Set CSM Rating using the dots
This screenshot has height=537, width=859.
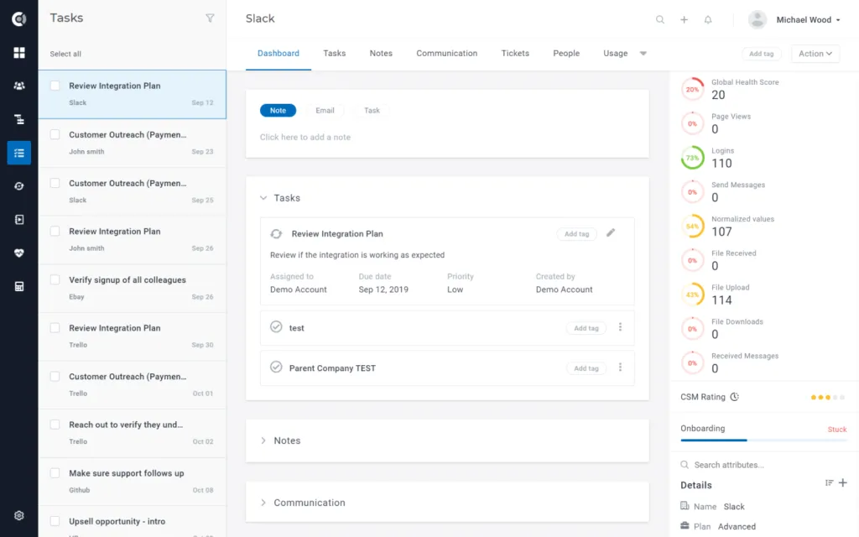coord(828,397)
